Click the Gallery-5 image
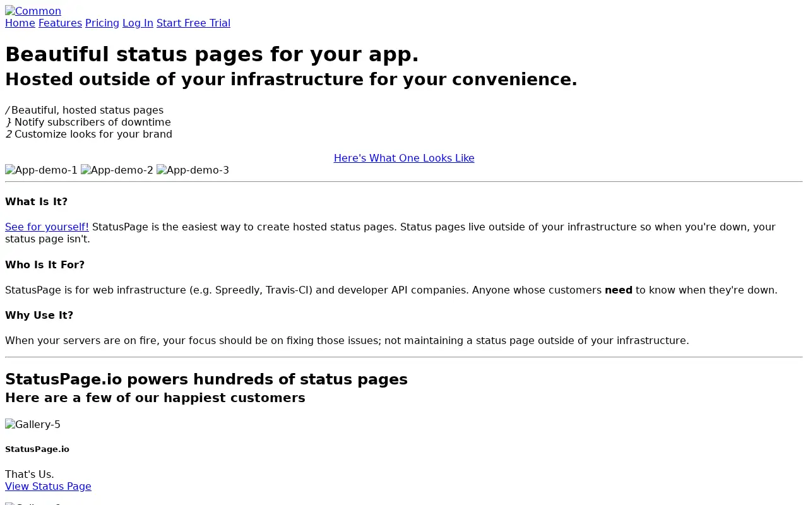Viewport: 808px width, 505px height. pos(33,424)
